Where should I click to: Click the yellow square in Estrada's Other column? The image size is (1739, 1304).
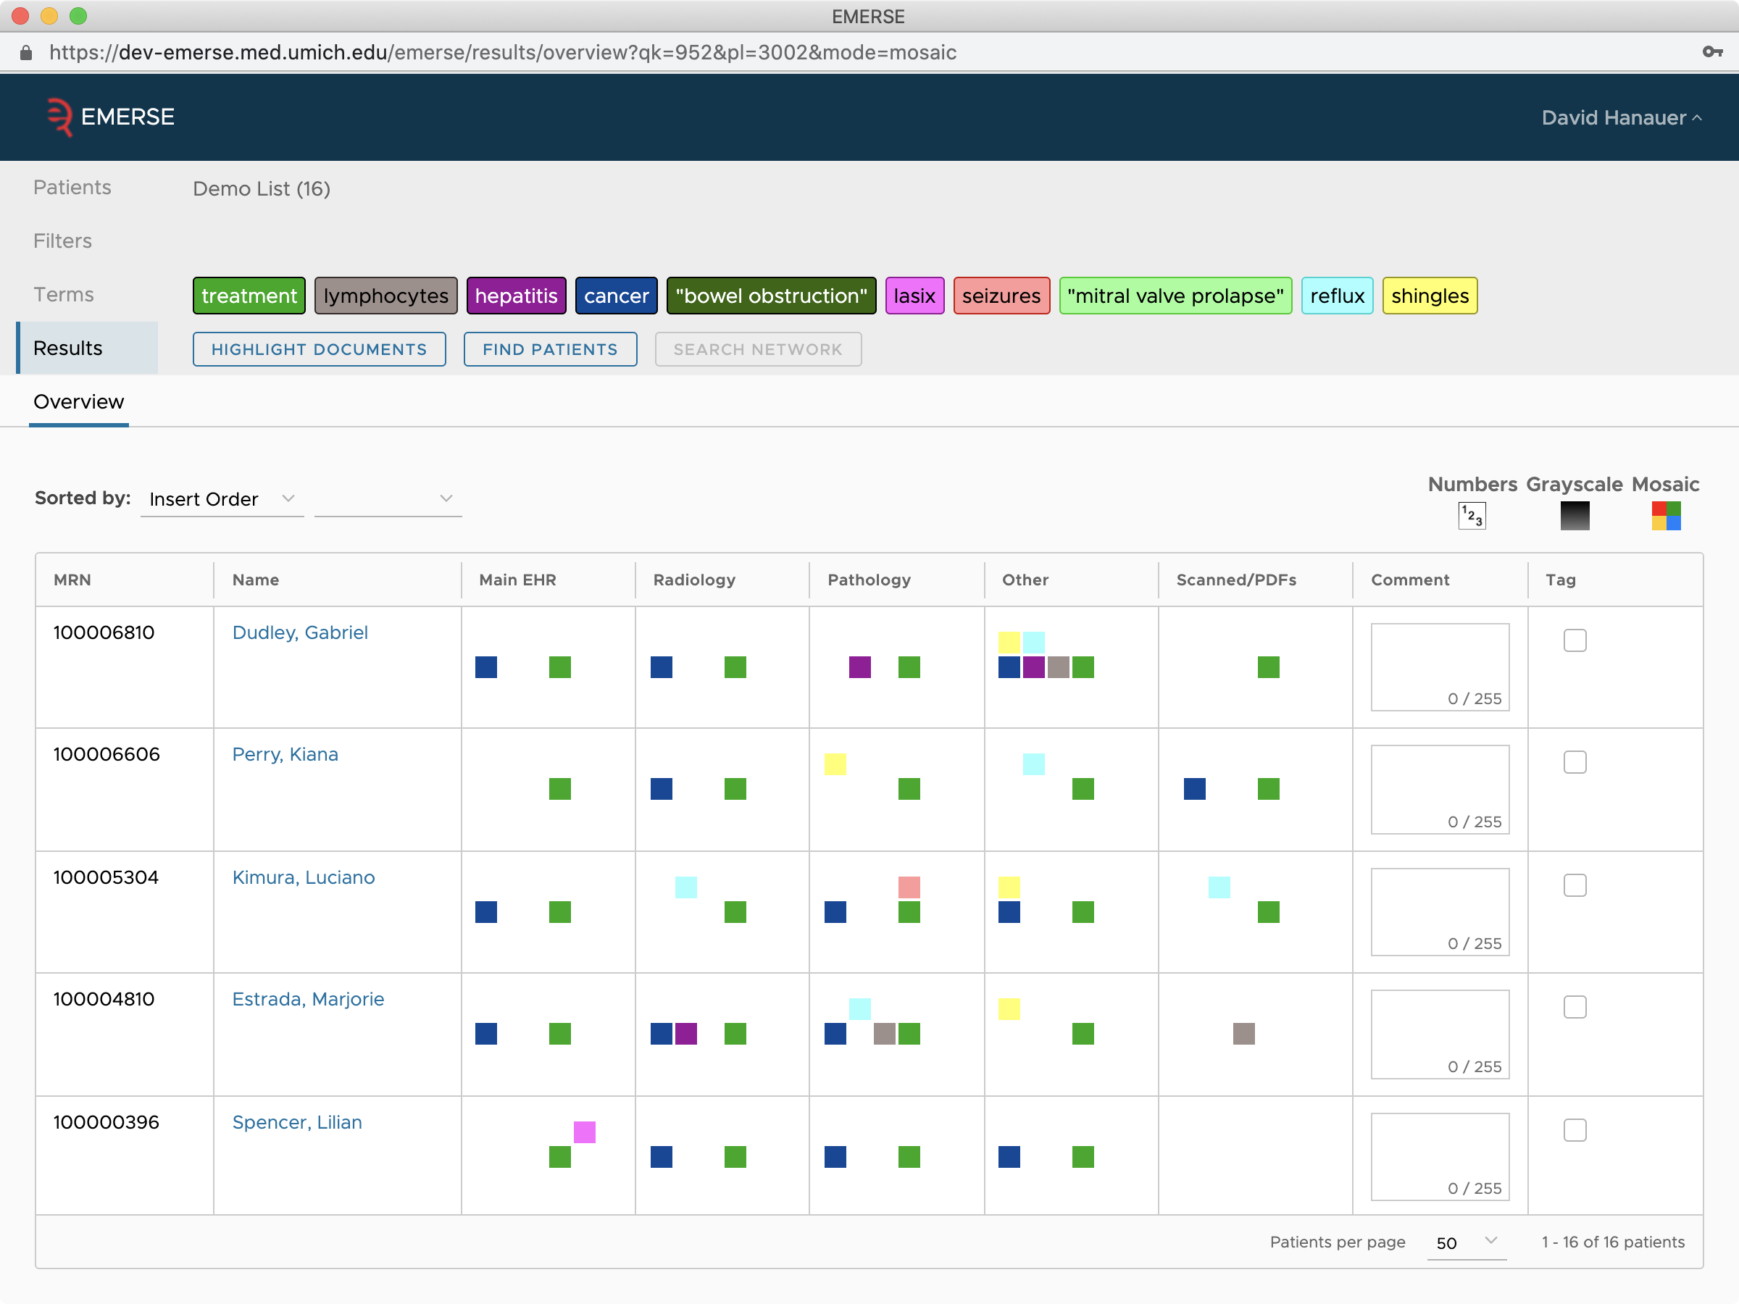point(1009,1008)
